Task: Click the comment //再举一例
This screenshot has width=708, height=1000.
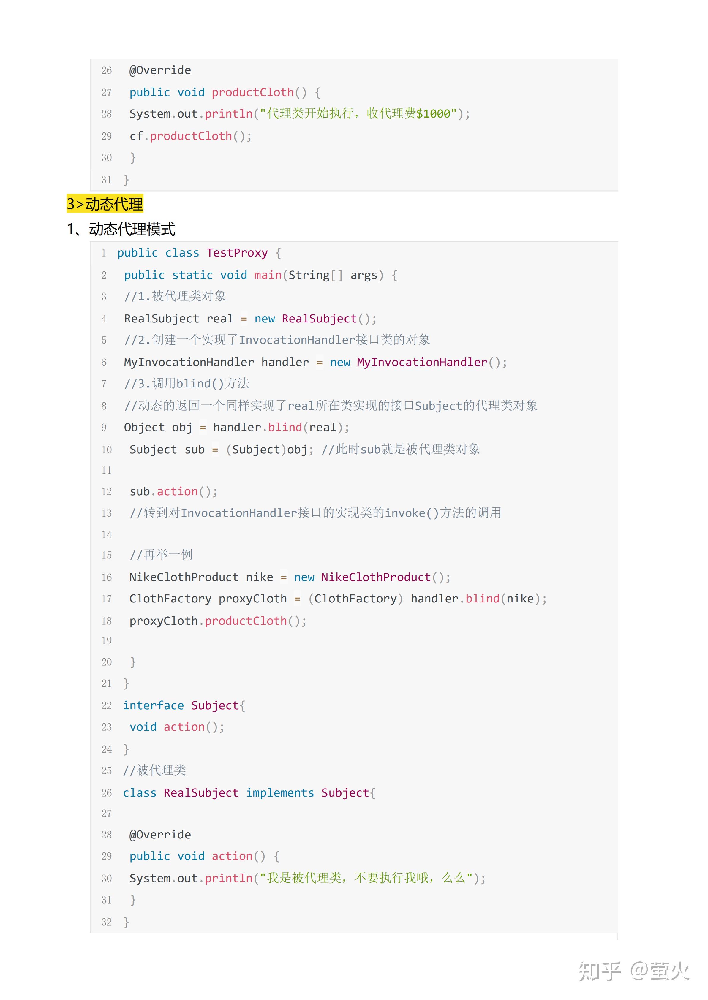Action: [x=161, y=555]
